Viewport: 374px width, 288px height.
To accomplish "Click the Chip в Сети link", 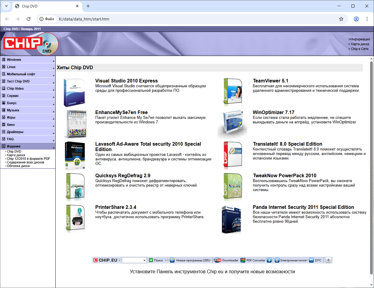I will click(360, 49).
